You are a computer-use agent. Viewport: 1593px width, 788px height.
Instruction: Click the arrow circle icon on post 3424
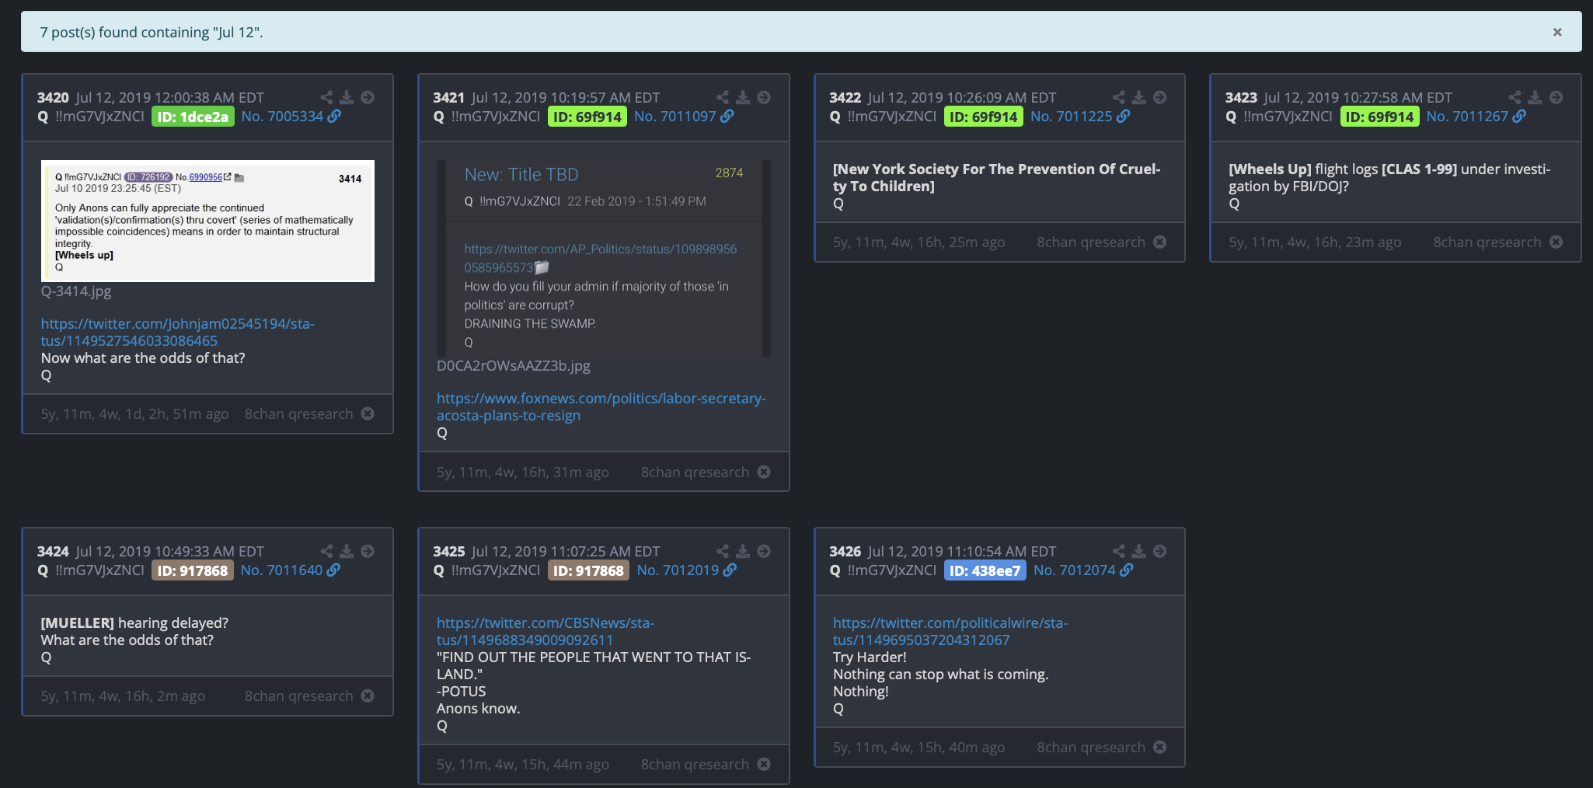[x=368, y=551]
